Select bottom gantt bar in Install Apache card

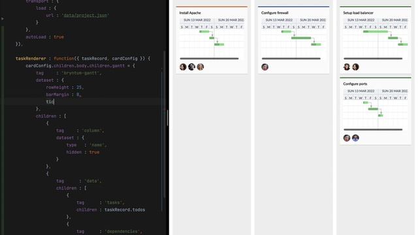pos(219,44)
